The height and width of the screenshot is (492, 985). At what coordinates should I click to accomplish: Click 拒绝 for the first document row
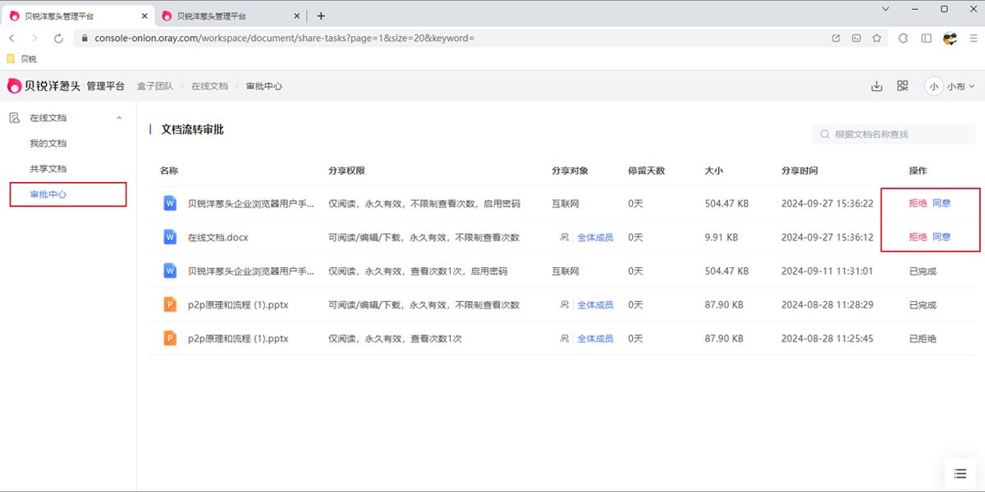pos(918,203)
